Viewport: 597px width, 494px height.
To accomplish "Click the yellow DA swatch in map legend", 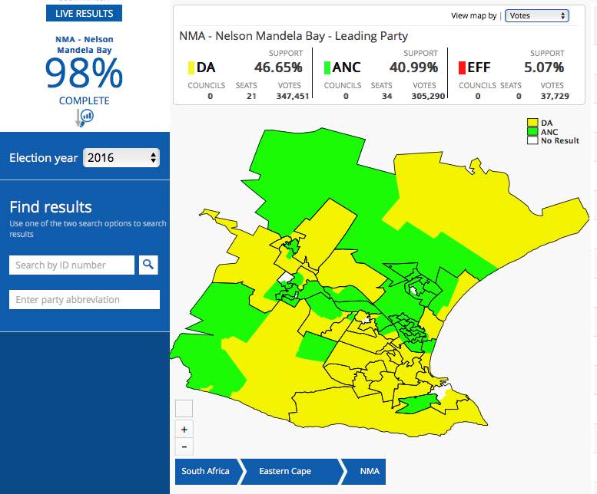I will 532,123.
